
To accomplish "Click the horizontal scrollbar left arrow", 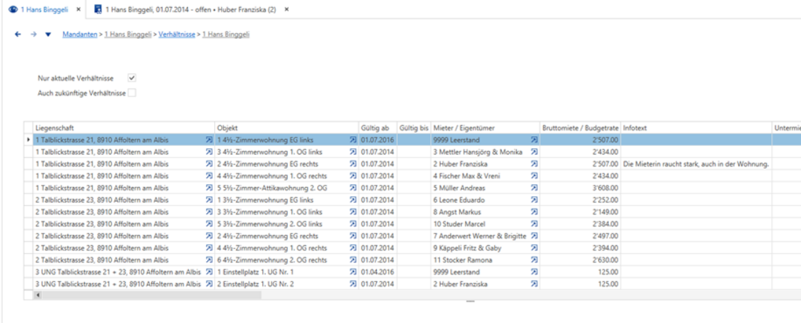I will (37, 295).
